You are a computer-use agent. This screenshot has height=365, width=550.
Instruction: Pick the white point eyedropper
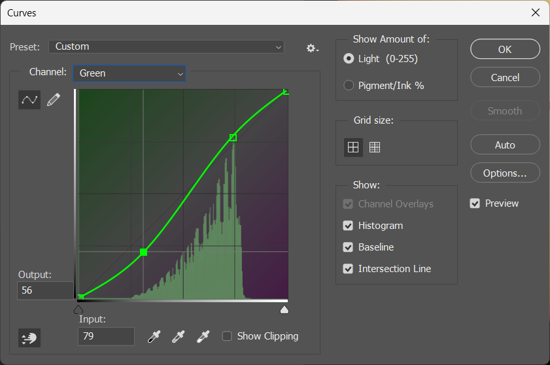coord(203,337)
